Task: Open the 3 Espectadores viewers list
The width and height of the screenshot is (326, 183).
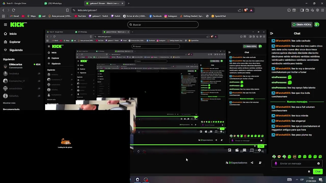Action: tap(236, 163)
